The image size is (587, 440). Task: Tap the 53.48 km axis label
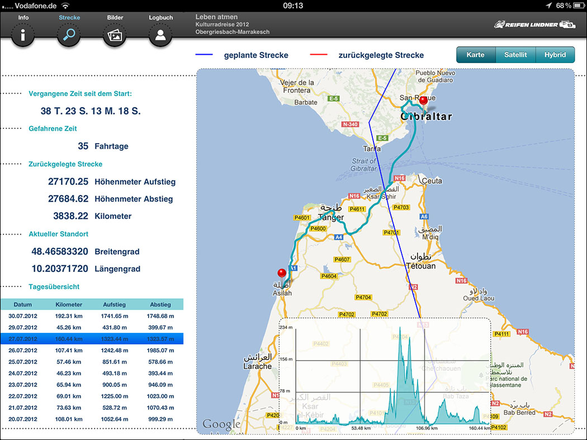pyautogui.click(x=361, y=428)
